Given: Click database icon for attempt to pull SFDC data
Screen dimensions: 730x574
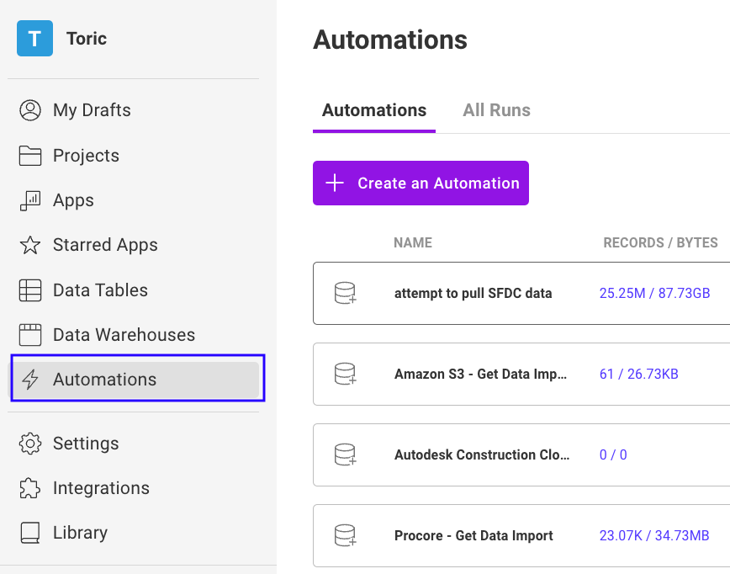Looking at the screenshot, I should [x=345, y=293].
